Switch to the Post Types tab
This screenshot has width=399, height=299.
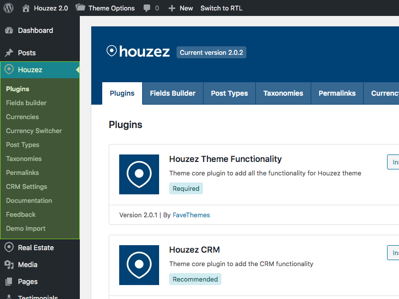click(x=229, y=93)
